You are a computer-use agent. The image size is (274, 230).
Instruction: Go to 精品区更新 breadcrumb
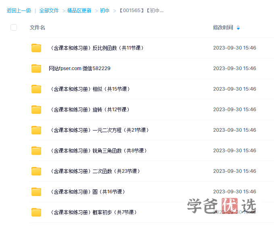[79, 10]
